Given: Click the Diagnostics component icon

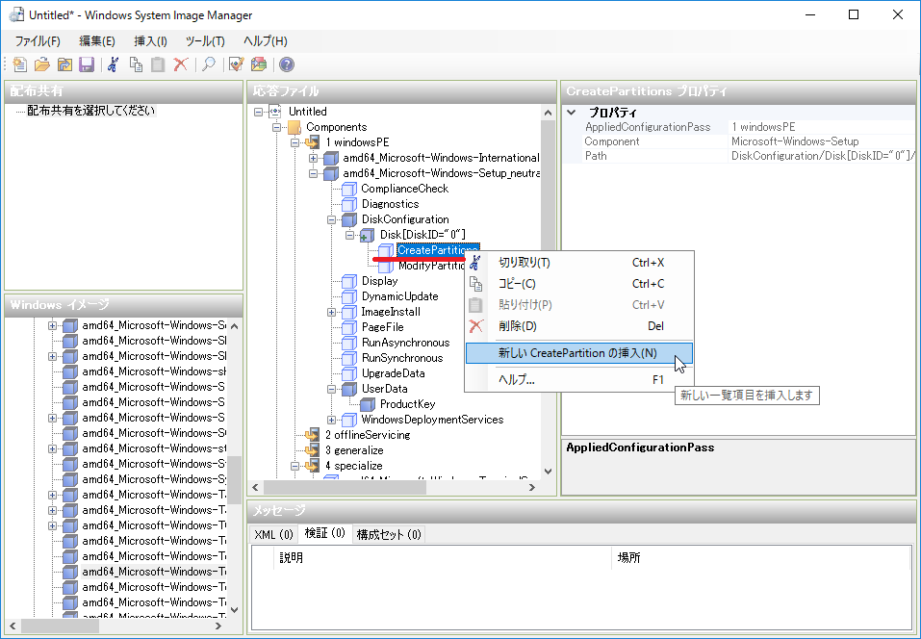Looking at the screenshot, I should click(349, 204).
